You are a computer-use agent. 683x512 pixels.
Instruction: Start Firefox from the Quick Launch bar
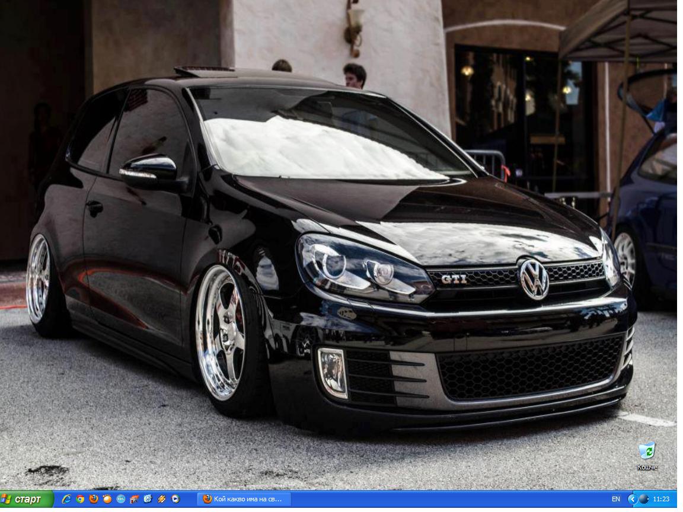point(94,499)
